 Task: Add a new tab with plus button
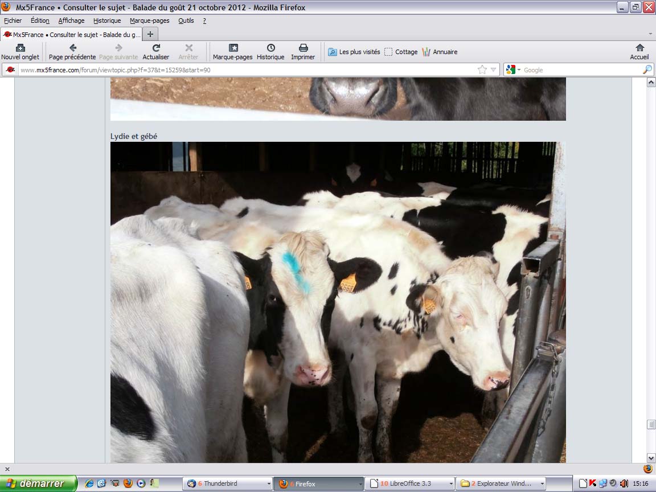(150, 34)
